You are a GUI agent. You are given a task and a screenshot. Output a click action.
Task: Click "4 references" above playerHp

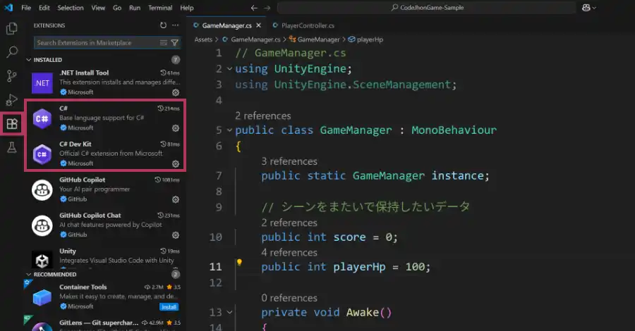click(289, 252)
